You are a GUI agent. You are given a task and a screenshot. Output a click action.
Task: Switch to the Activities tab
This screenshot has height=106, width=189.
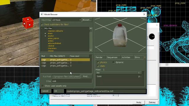(x=127, y=57)
